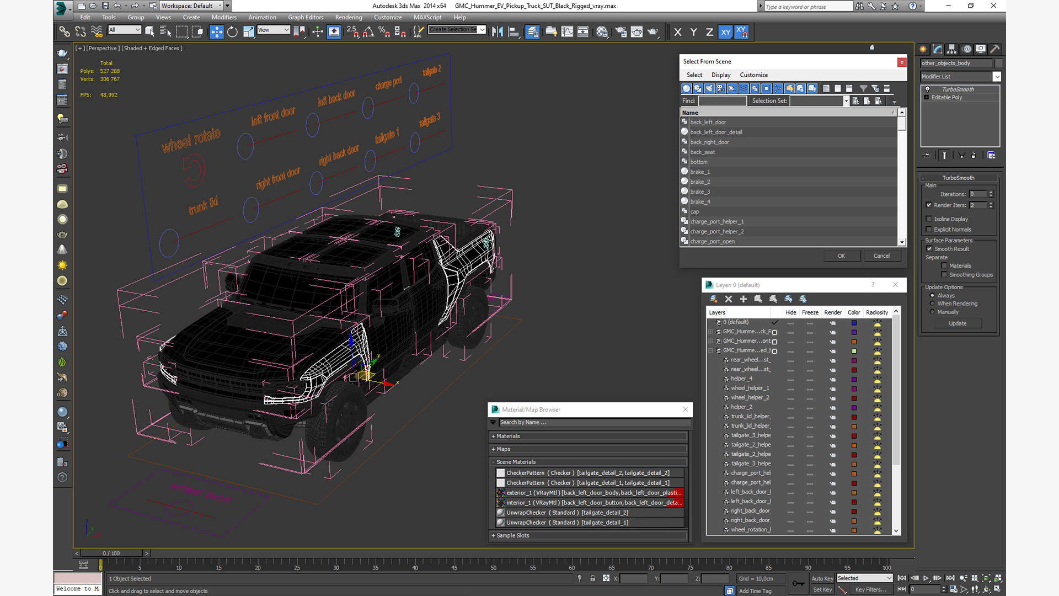Open the Key Mode key icon in the status bar

(798, 583)
